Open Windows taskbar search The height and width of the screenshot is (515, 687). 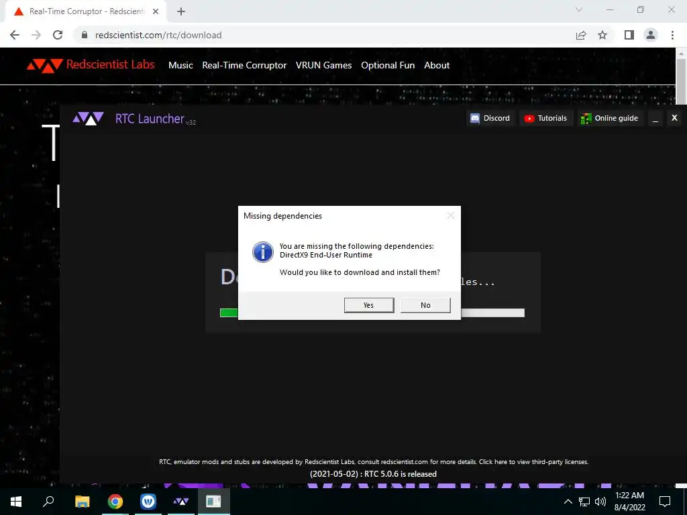48,502
